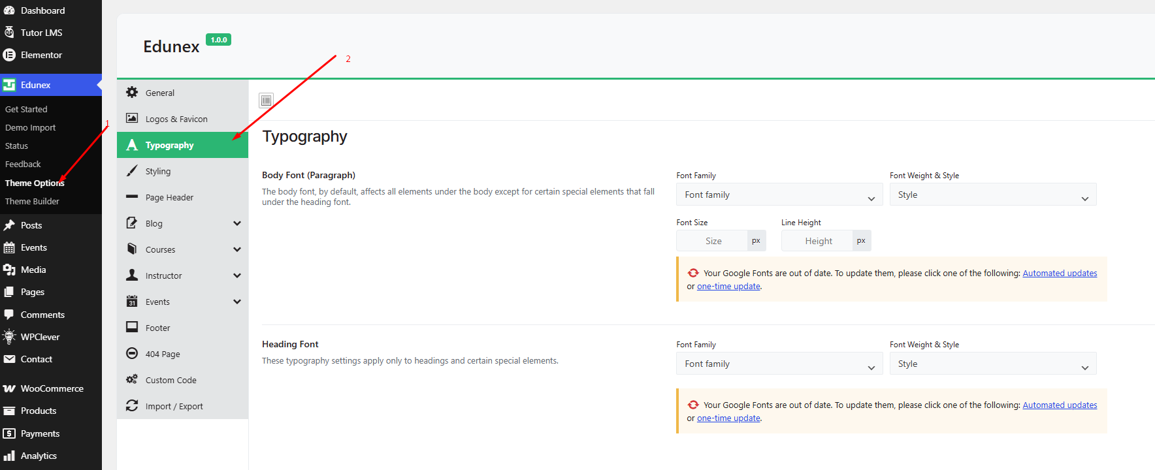This screenshot has width=1155, height=470.
Task: Click Automated updates link under Heading Font
Action: pyautogui.click(x=1060, y=405)
